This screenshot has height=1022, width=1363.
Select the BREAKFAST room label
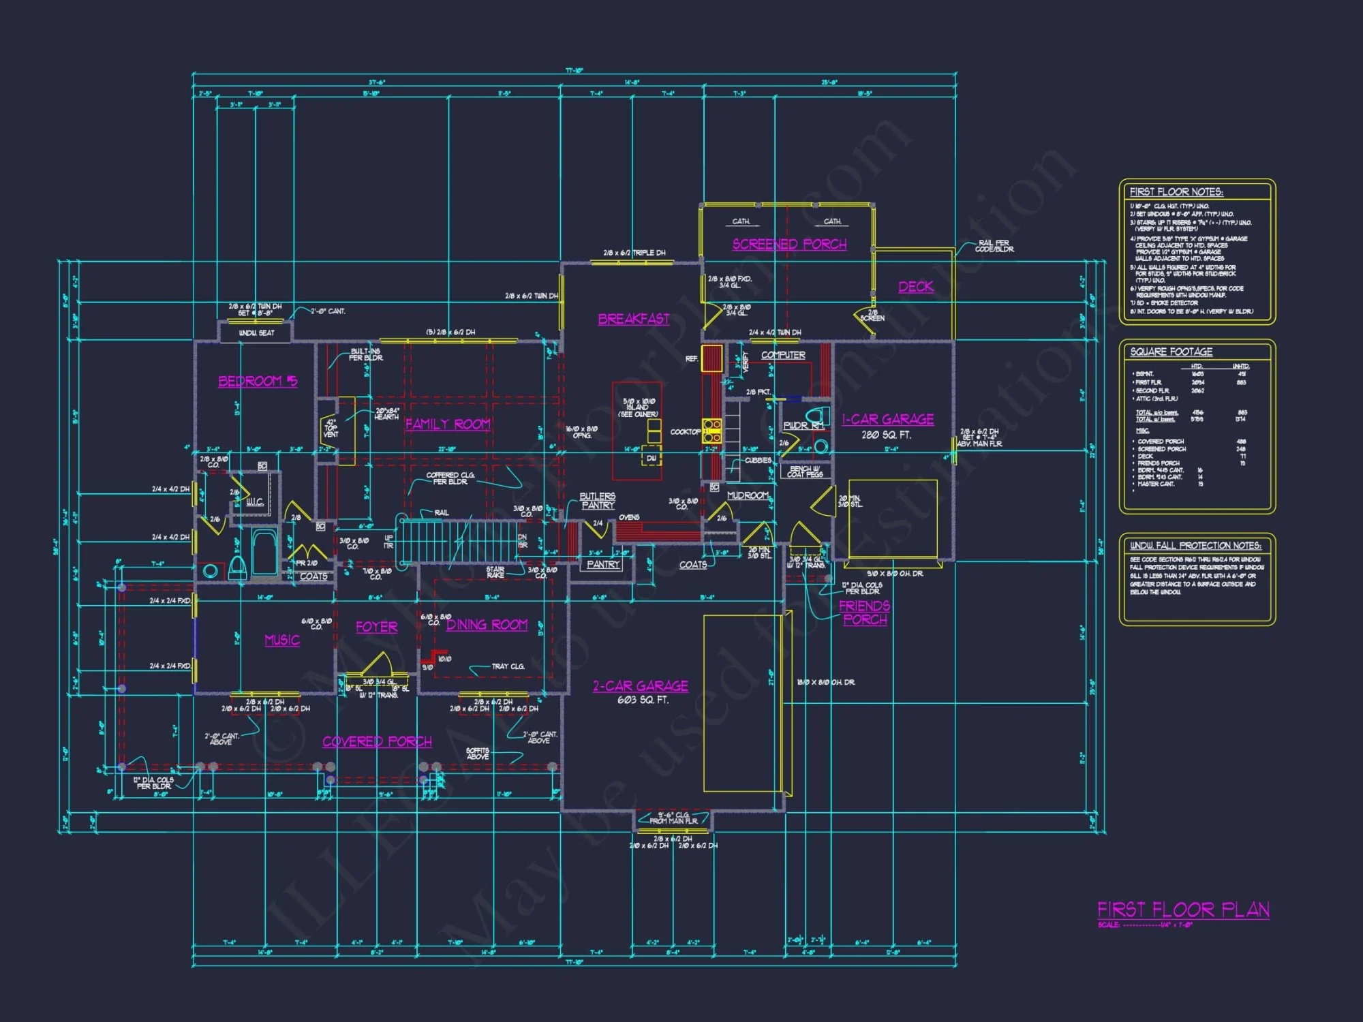633,319
